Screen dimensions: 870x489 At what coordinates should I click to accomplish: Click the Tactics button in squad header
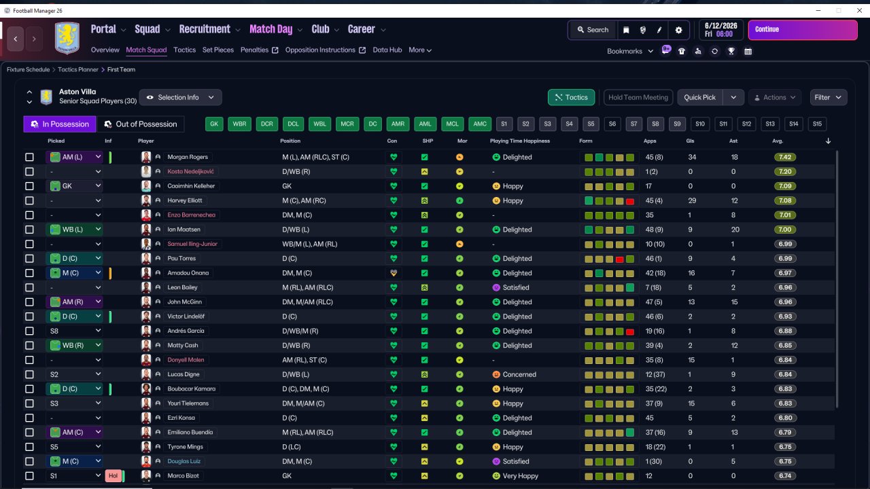[572, 97]
